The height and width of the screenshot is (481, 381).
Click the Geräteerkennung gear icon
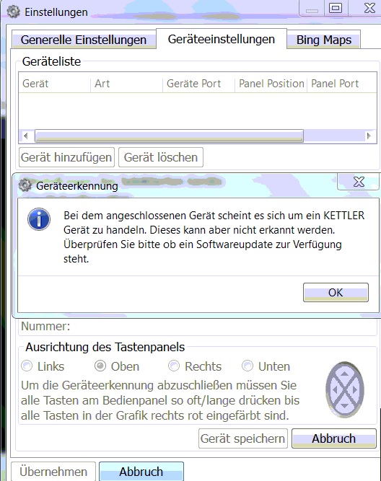tap(25, 185)
